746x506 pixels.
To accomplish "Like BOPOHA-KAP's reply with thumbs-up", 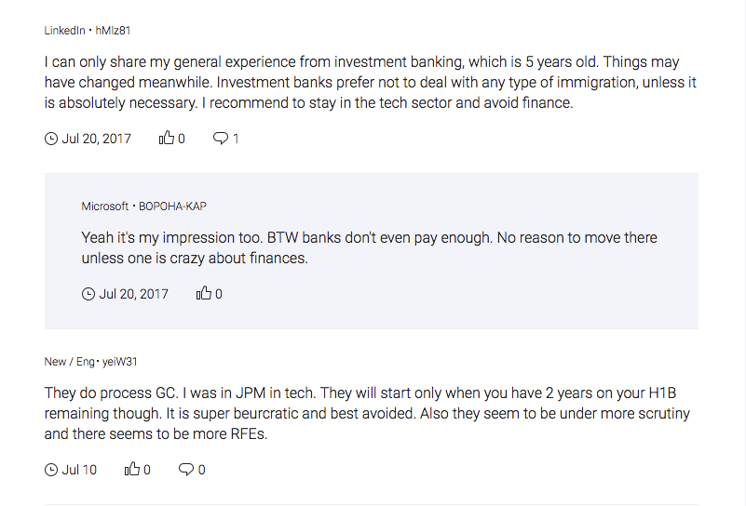I will 204,294.
